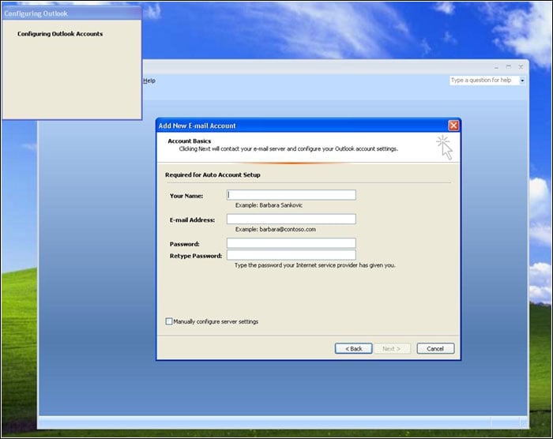Close the Add New E-mail Account dialog
The image size is (553, 439).
[x=453, y=126]
